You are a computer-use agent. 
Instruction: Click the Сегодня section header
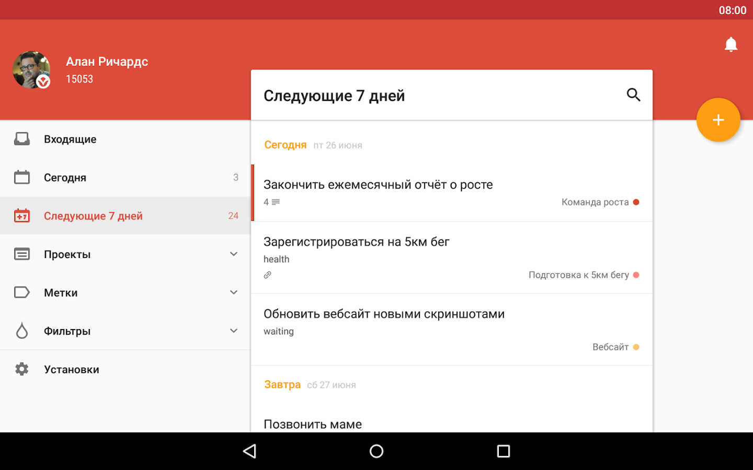point(286,145)
